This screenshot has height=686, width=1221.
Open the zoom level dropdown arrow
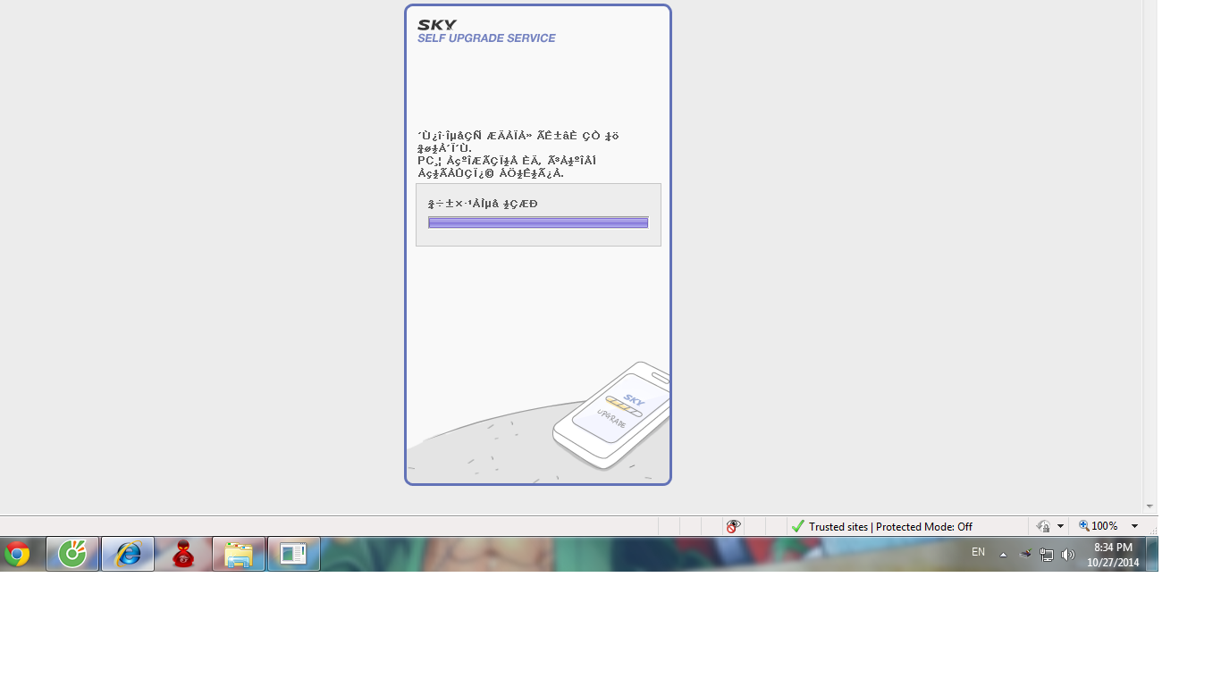point(1135,526)
